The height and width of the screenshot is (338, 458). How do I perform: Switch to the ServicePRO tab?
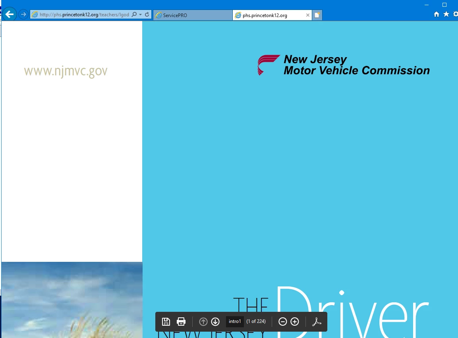pyautogui.click(x=193, y=15)
